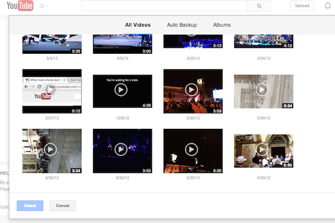Click the 3/25/13 date label
335x223 pixels.
pos(193,58)
